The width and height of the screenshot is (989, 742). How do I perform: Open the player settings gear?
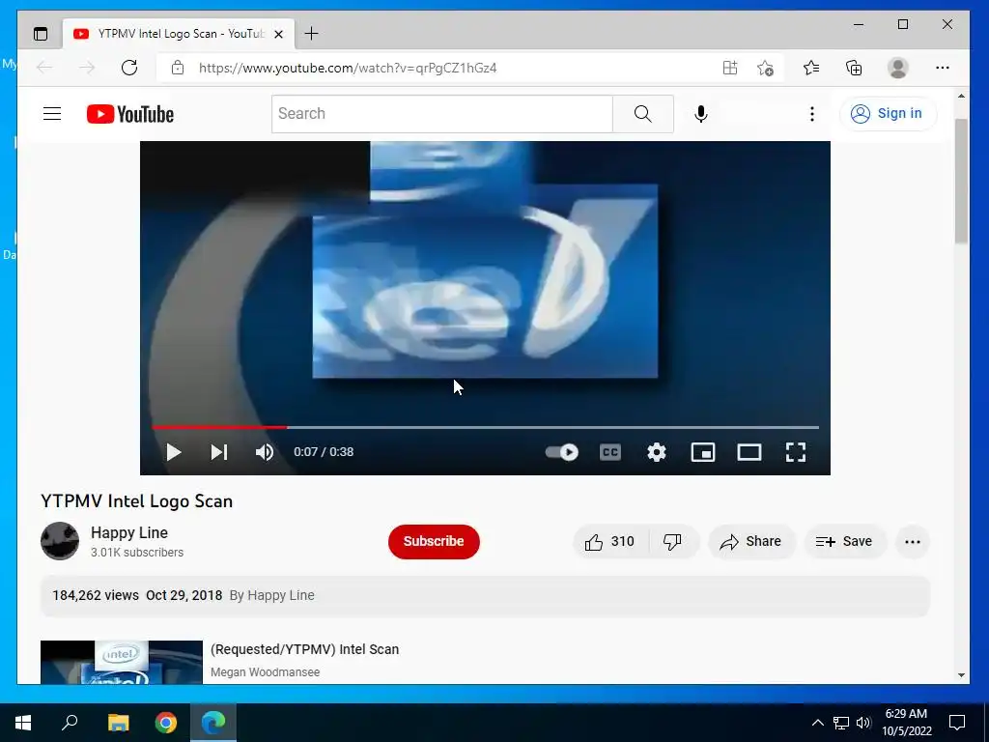click(657, 452)
